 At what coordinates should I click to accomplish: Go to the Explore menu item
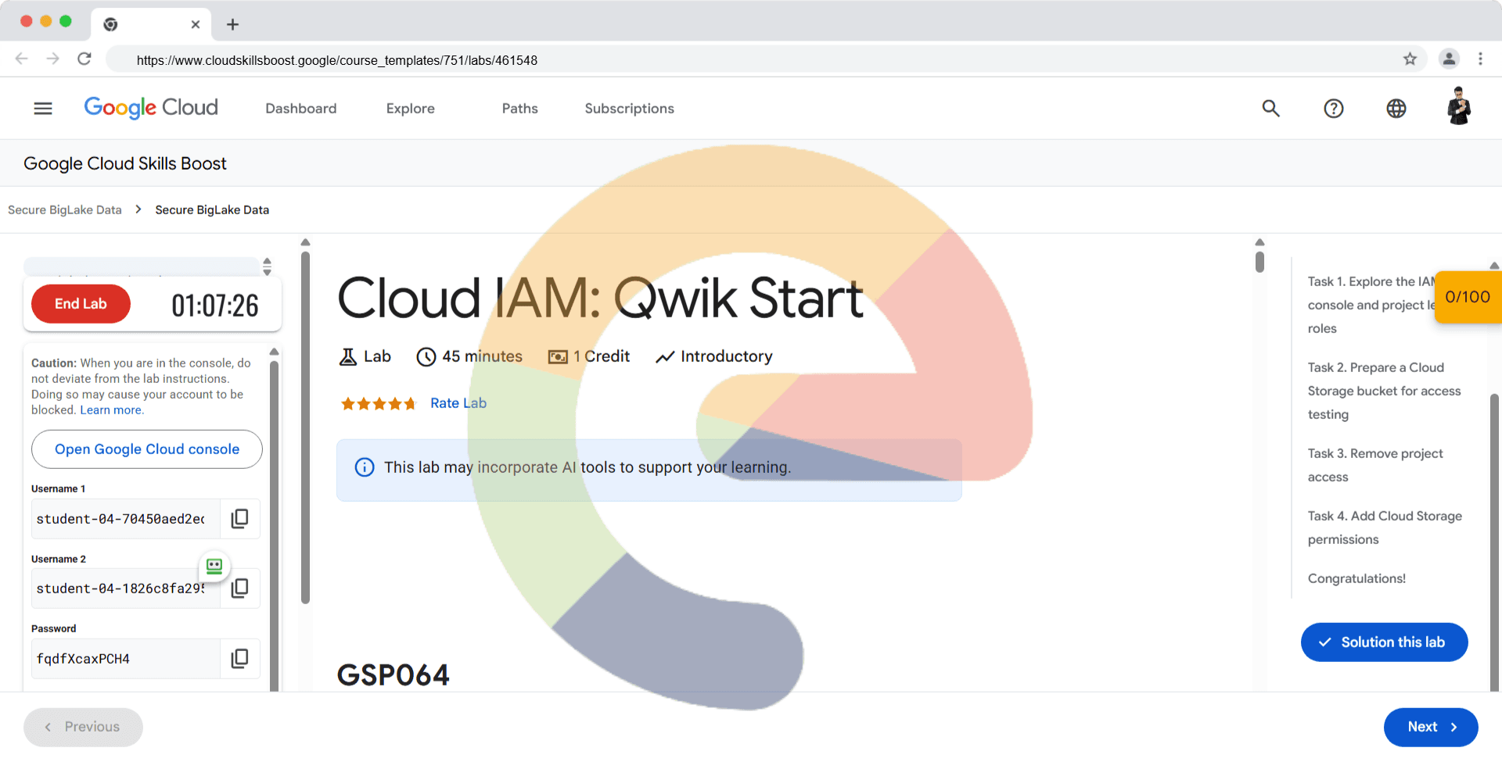[410, 109]
